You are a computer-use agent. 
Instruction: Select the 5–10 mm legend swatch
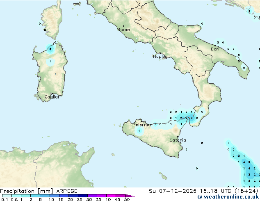(45, 196)
